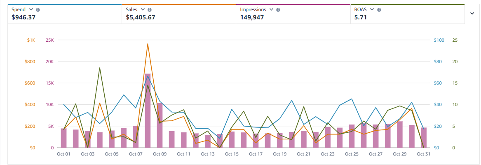481x165 pixels.
Task: Click the Spend info icon
Action: 38,10
